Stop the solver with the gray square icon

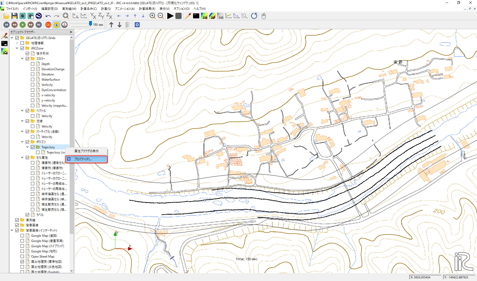coord(178,16)
